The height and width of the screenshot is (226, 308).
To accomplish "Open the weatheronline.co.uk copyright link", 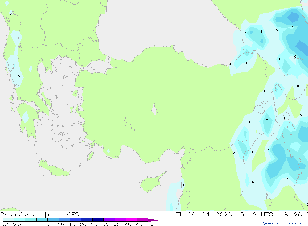I will 282,223.
